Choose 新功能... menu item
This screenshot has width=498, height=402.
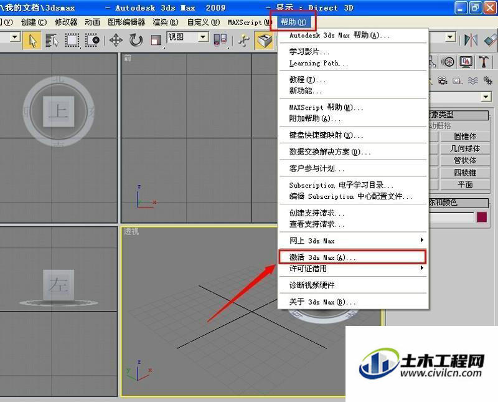(353, 90)
